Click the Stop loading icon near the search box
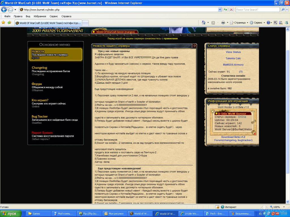The image size is (290, 217). pos(231,9)
